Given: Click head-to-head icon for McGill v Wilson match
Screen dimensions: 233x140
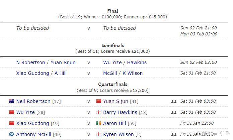Looking at the screenshot, I should click(x=173, y=134).
